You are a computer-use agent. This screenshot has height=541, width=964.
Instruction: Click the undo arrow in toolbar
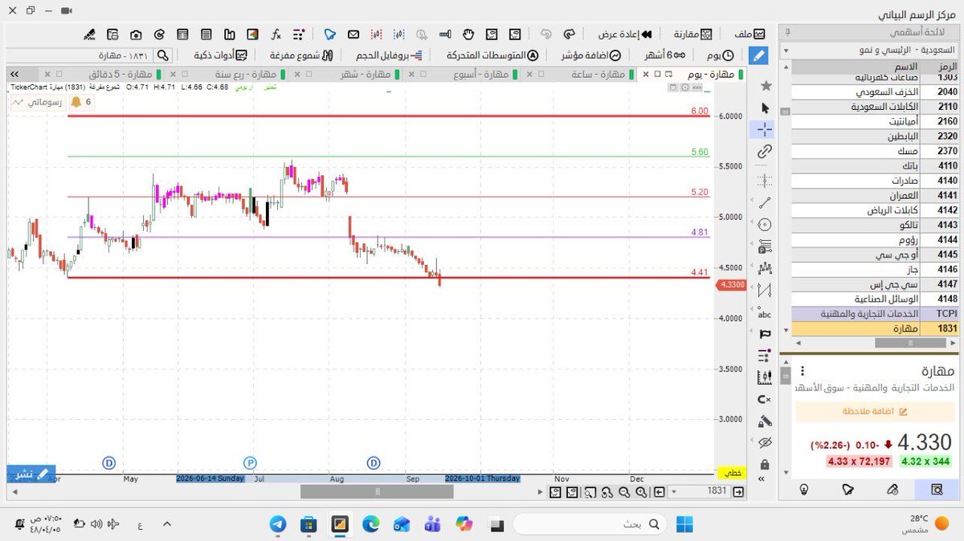pos(546,35)
